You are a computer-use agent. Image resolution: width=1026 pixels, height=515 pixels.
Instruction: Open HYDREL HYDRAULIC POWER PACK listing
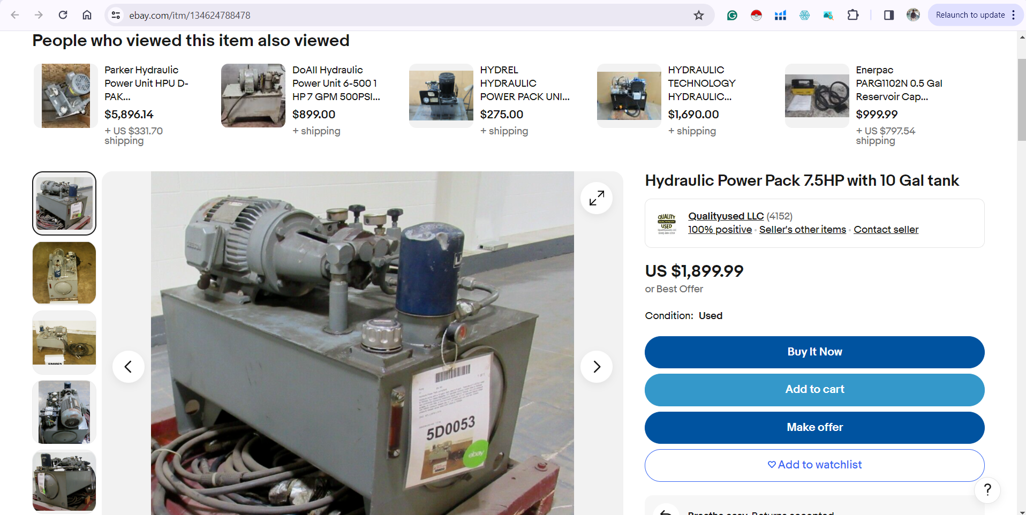pyautogui.click(x=525, y=84)
